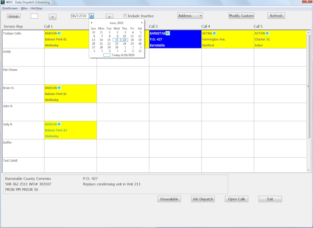Select June 24 in the calendar
The height and width of the screenshot is (228, 313).
point(125,44)
